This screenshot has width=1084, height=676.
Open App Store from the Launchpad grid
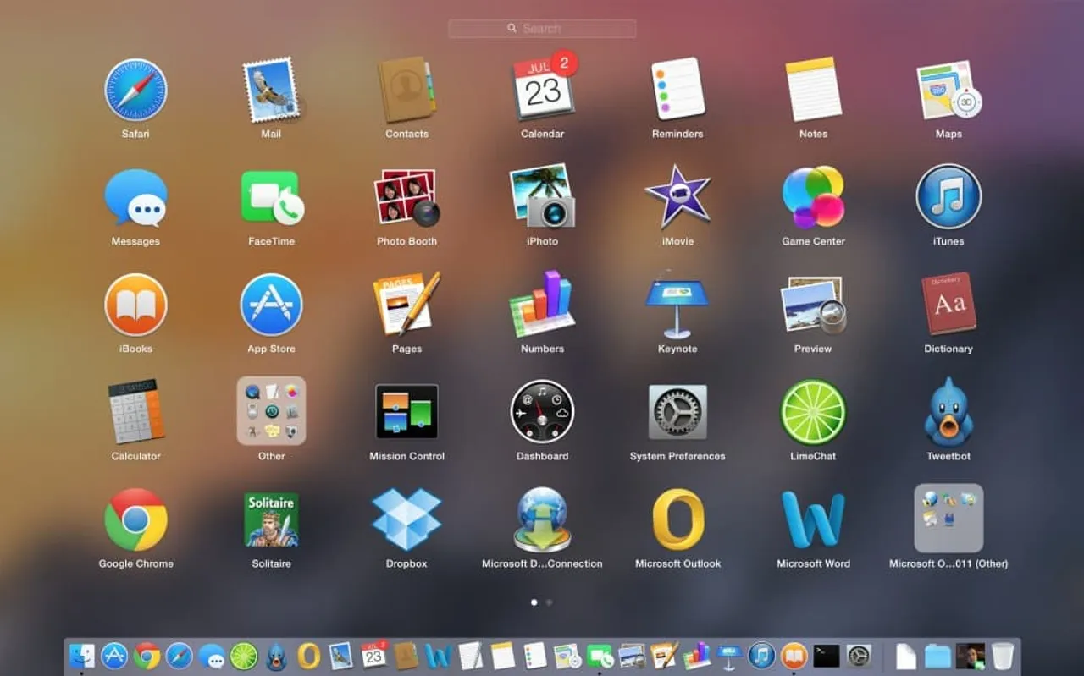pos(271,305)
